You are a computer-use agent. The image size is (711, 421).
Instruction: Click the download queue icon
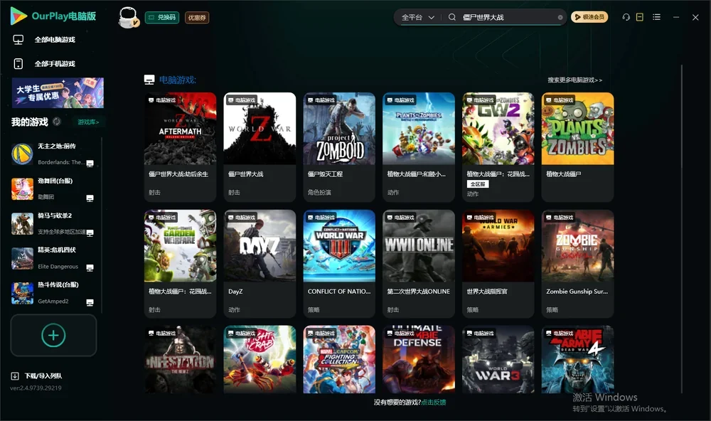click(x=15, y=376)
